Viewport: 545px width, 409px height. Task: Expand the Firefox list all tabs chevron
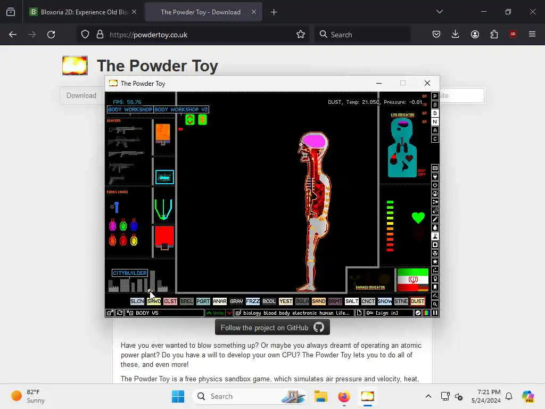click(x=439, y=12)
